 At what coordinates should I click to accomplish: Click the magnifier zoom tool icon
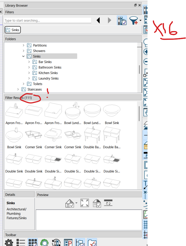click(146, 42)
